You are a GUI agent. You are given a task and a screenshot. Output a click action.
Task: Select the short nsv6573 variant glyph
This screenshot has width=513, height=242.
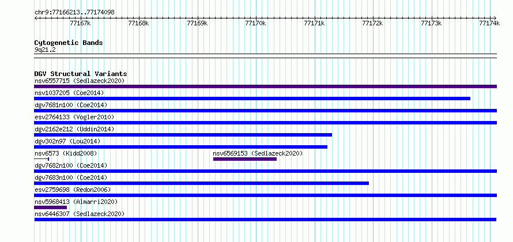pyautogui.click(x=42, y=159)
